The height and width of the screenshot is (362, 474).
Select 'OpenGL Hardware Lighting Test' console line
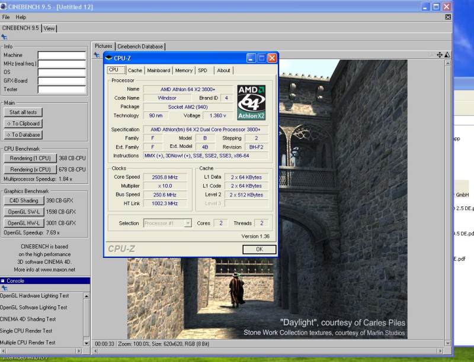point(34,296)
